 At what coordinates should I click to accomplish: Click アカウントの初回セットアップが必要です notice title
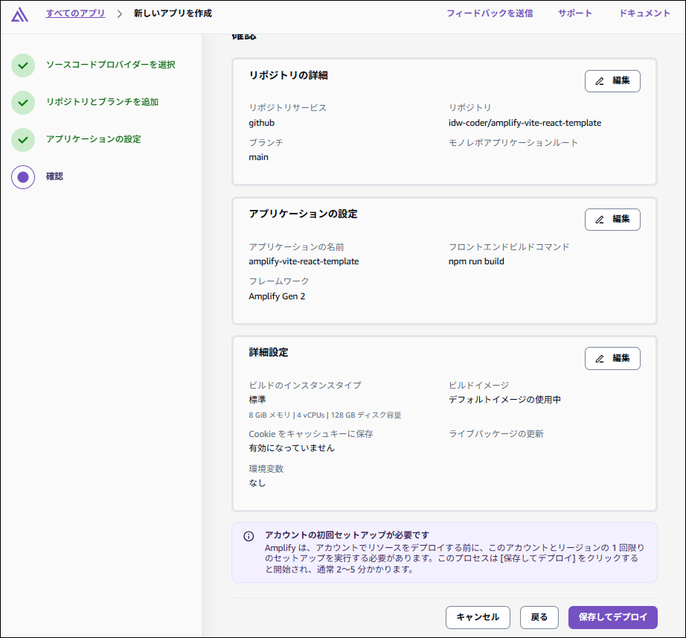point(347,535)
